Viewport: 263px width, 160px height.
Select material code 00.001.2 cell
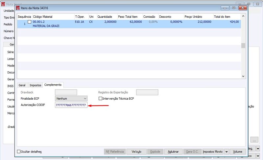click(39, 22)
